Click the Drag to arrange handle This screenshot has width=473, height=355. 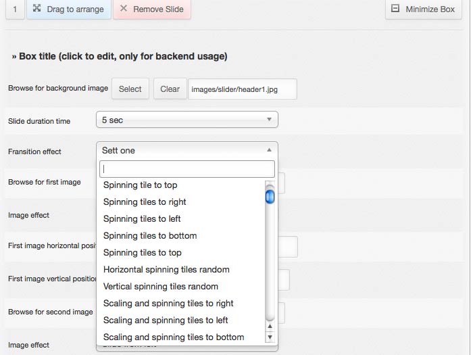(x=68, y=9)
